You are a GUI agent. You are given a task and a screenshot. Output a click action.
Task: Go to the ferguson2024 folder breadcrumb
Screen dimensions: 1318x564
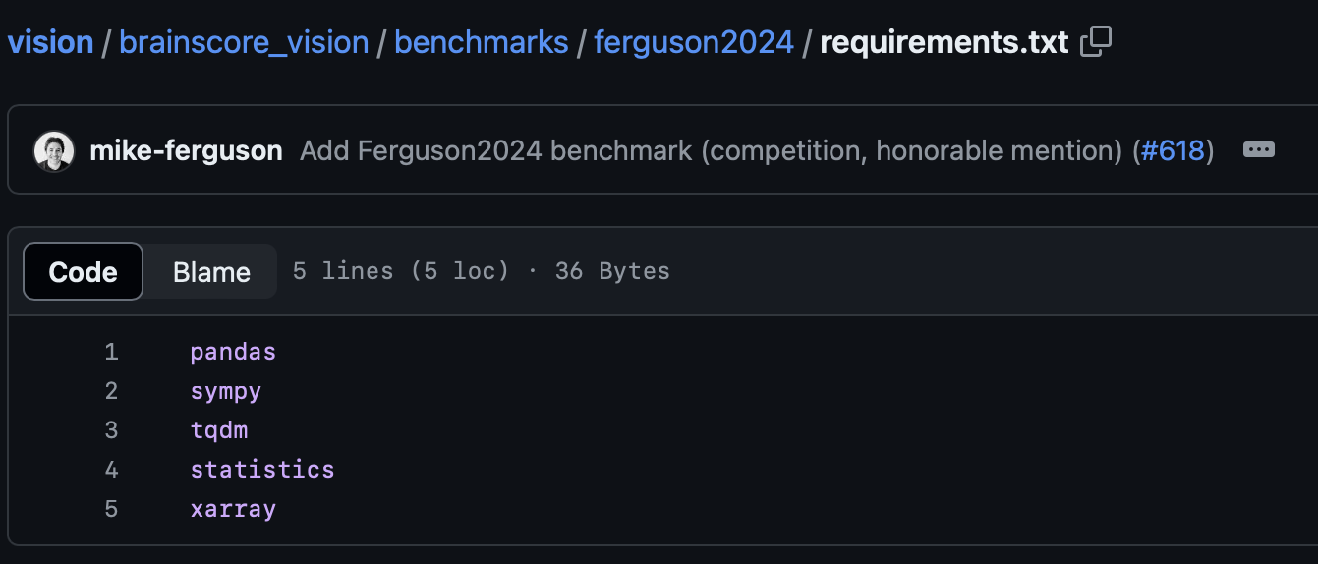pyautogui.click(x=694, y=42)
